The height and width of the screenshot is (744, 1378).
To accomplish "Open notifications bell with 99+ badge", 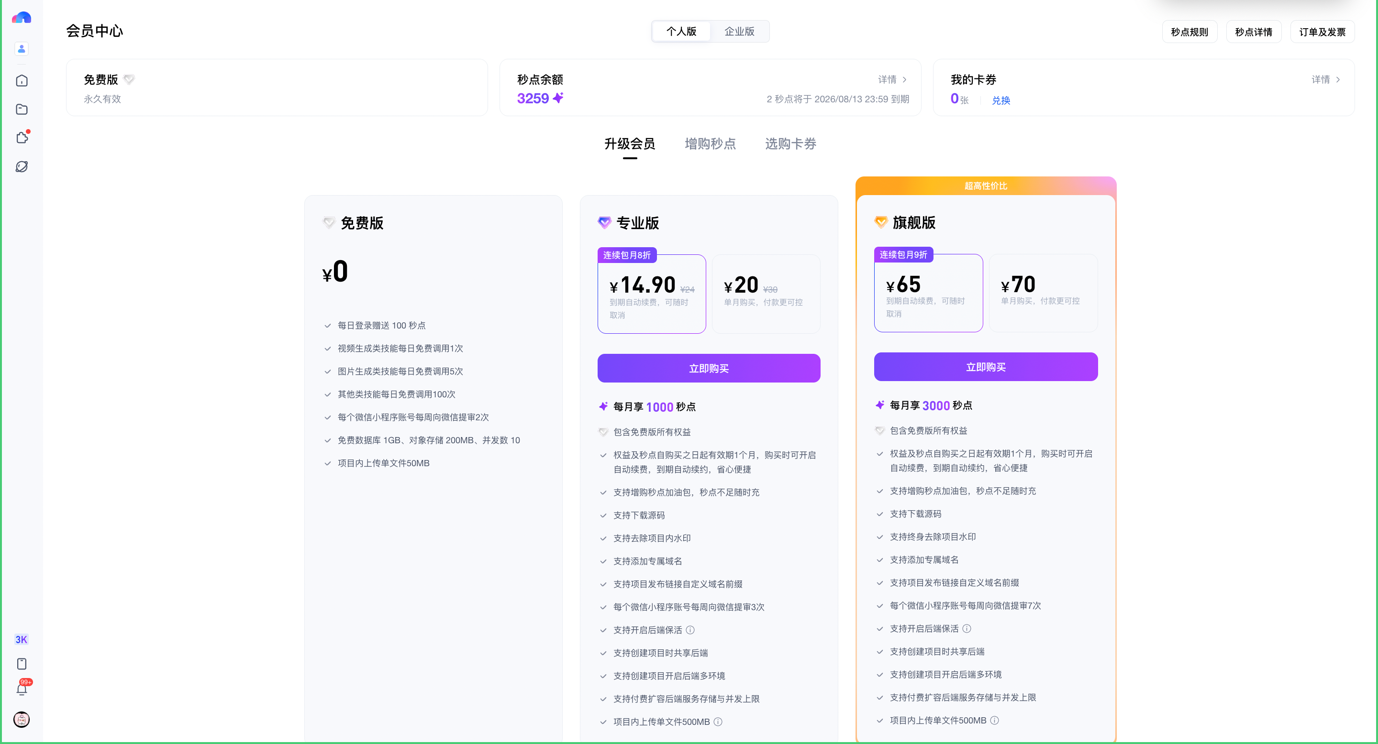I will pyautogui.click(x=22, y=688).
